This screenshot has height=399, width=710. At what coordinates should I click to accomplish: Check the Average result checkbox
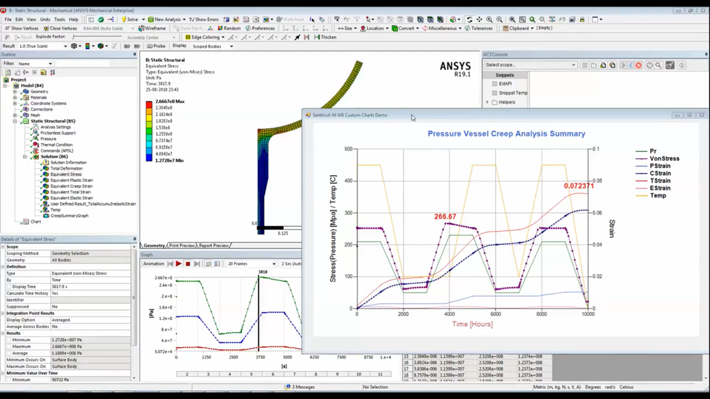point(9,353)
